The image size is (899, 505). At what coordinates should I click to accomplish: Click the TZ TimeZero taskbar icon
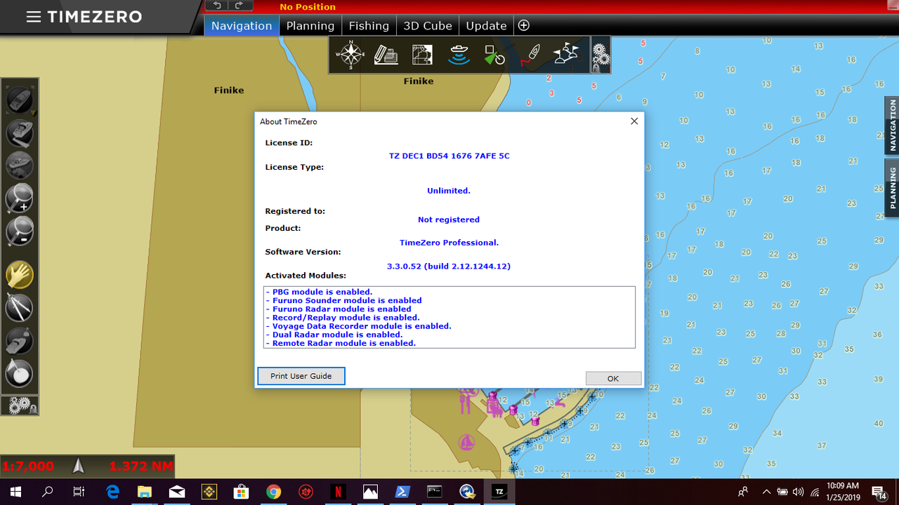coord(499,492)
